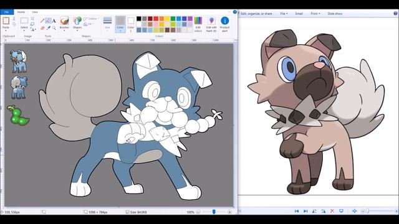Image resolution: width=399 pixels, height=224 pixels.
Task: Go to next image in Photo Viewer
Action: [305, 211]
